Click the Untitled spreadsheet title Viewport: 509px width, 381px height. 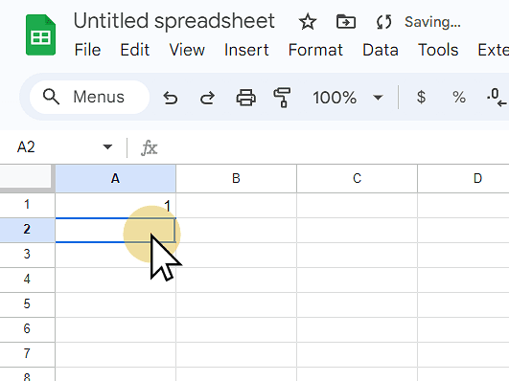coord(174,21)
